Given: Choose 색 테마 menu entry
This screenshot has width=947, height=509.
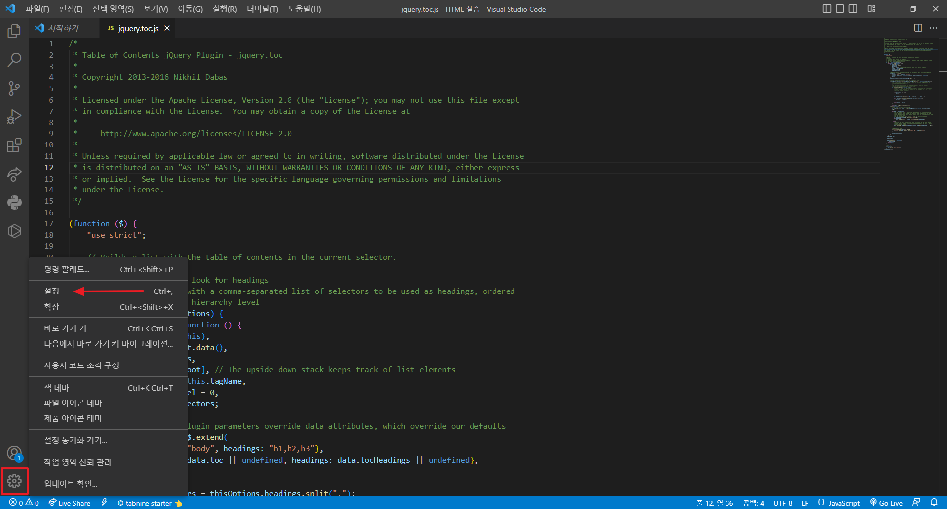Looking at the screenshot, I should 109,388.
